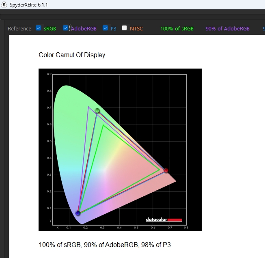The image size is (265, 258).
Task: Click the green primary marker on gamut chart
Action: pos(97,111)
